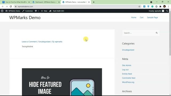
Task: Click the blue square extension icon
Action: (144, 6)
